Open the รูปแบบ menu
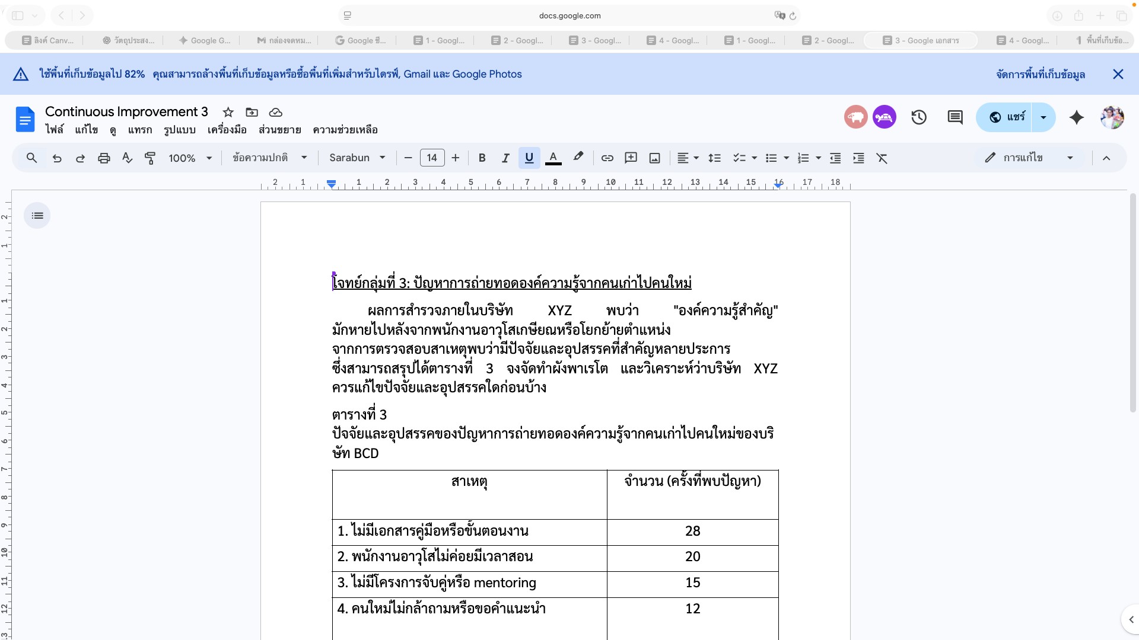 tap(180, 130)
